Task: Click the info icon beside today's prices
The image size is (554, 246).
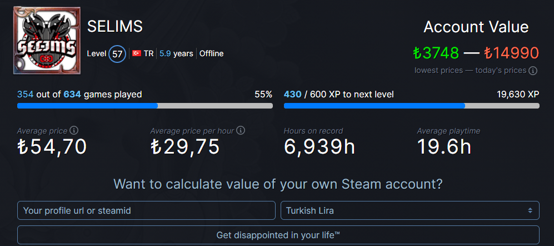Action: 533,71
